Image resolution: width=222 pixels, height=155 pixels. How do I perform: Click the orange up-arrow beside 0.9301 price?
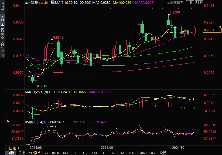pyautogui.click(x=220, y=27)
